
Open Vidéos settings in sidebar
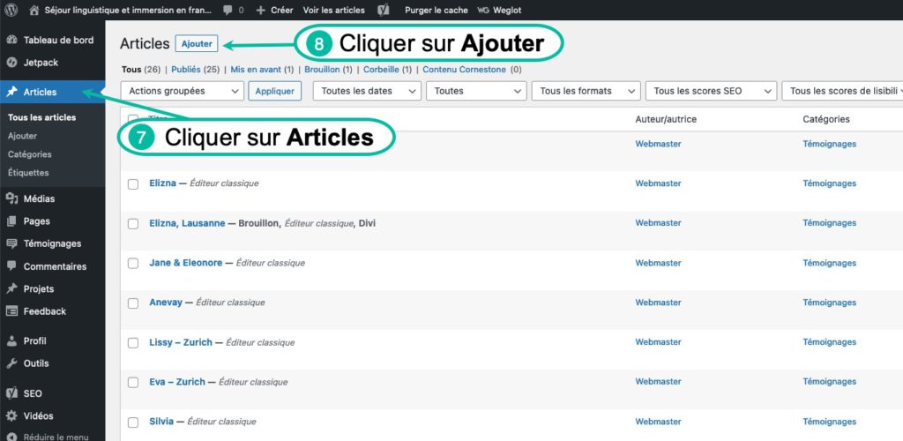coord(38,416)
